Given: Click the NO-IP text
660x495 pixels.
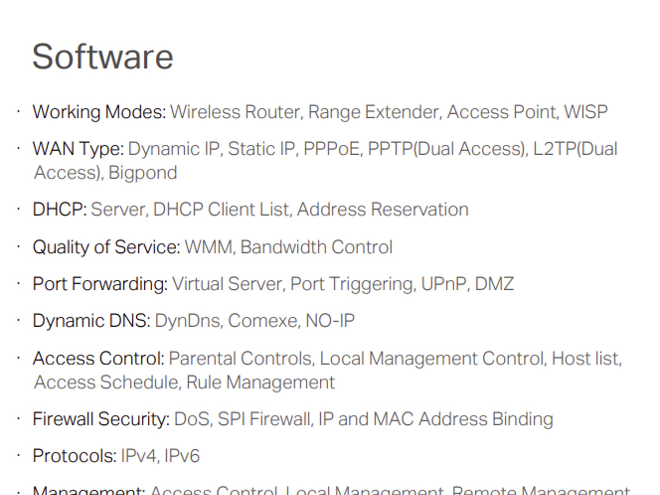Looking at the screenshot, I should 330,321.
